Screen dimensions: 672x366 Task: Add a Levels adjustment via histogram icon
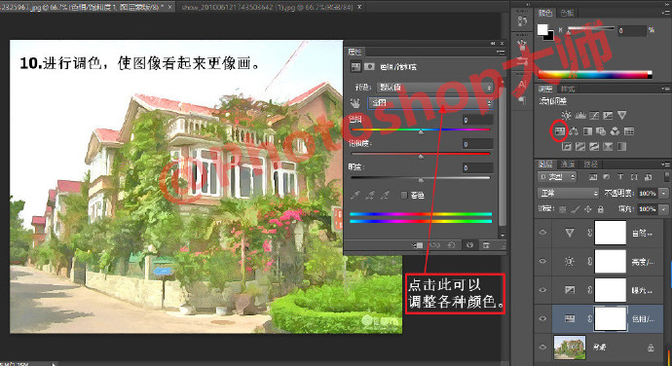[580, 115]
